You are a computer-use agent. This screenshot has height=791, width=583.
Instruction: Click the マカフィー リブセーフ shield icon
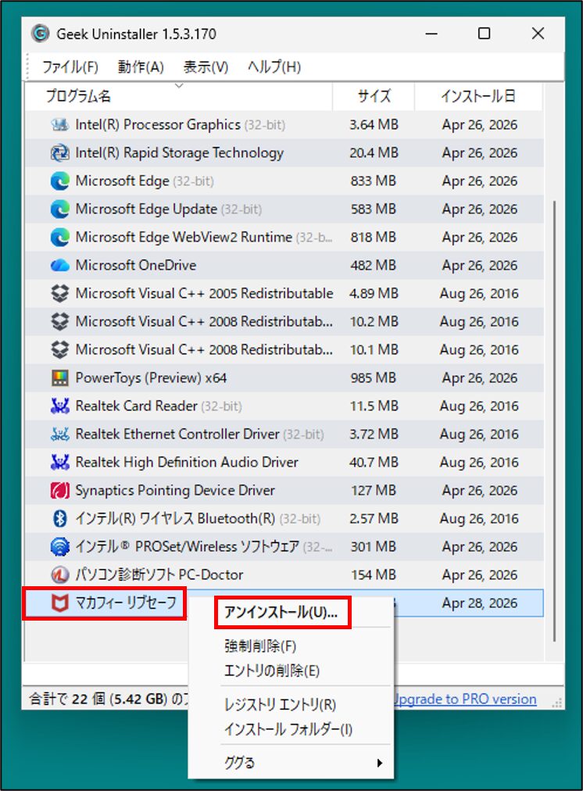tap(60, 603)
